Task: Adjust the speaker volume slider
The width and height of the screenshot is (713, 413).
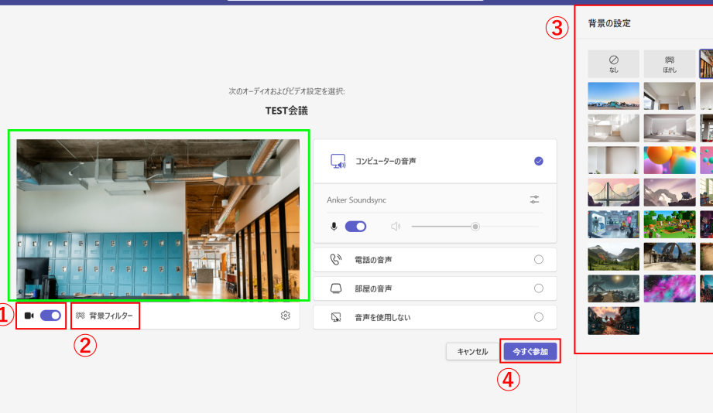Action: click(x=475, y=227)
